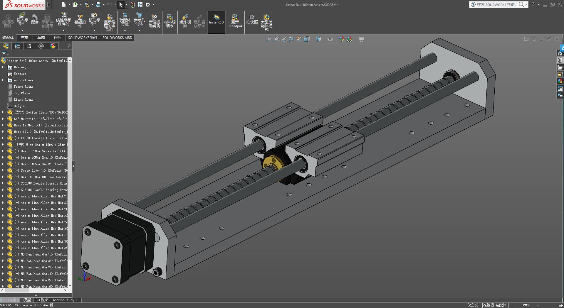Expand History in the FeatureManager tree
The height and width of the screenshot is (308, 564).
tap(3, 67)
